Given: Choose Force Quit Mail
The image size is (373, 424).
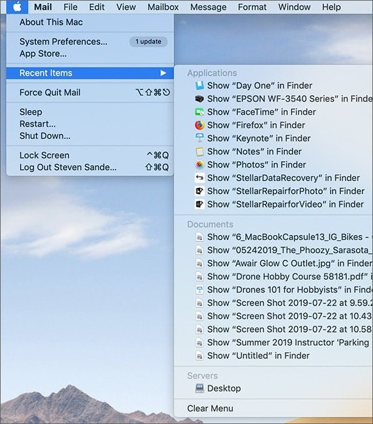Looking at the screenshot, I should pyautogui.click(x=90, y=93).
